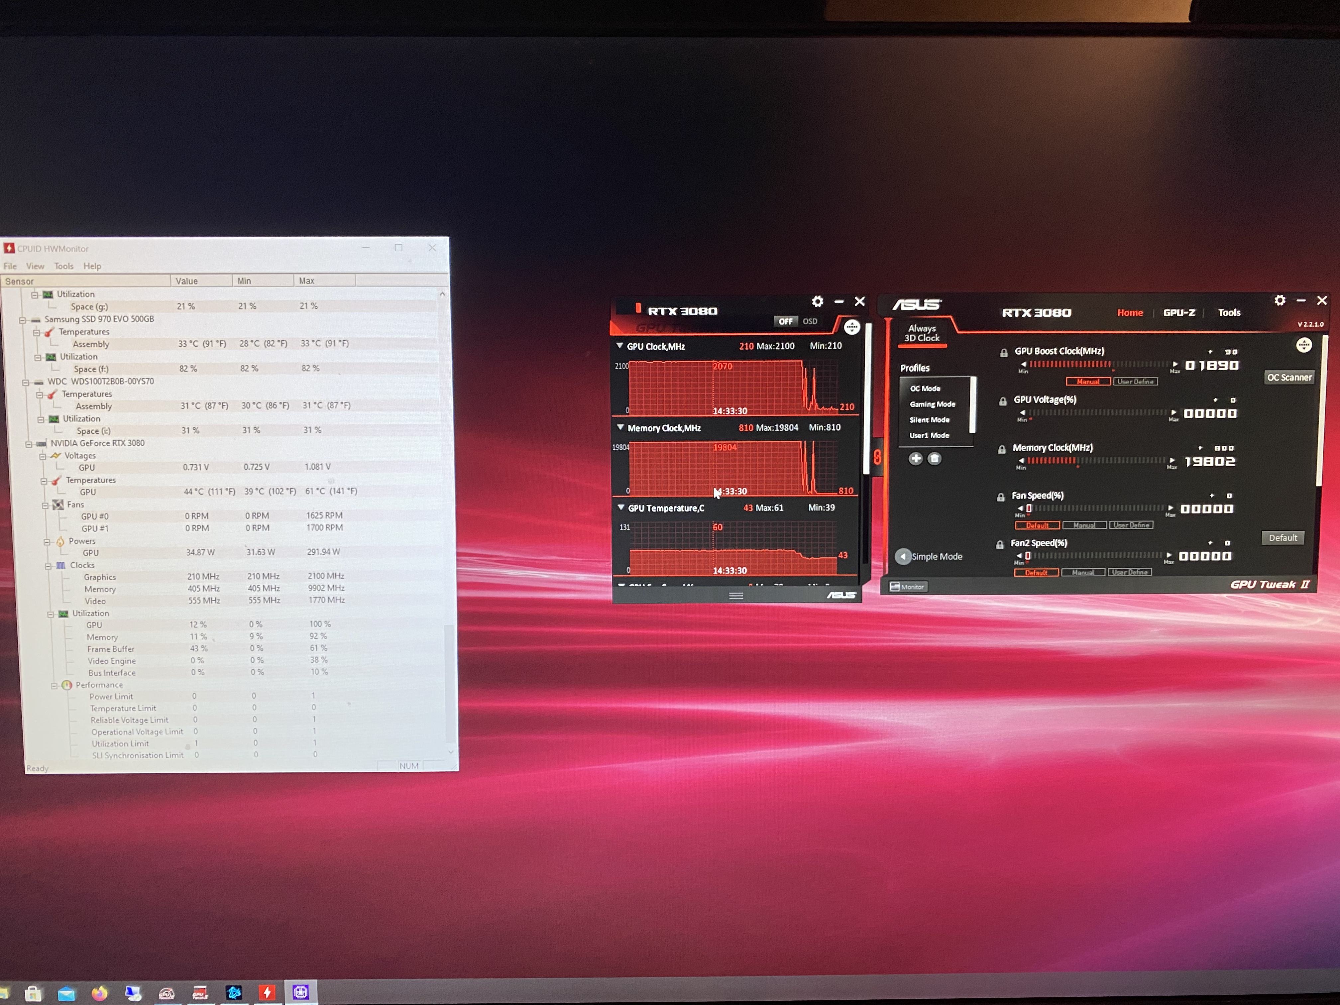
Task: Click the Profiles list scrollbar
Action: (x=973, y=405)
